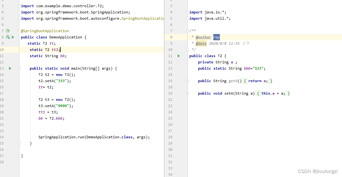Click the string literal "9999"
The height and width of the screenshot is (177, 342).
tap(62, 106)
